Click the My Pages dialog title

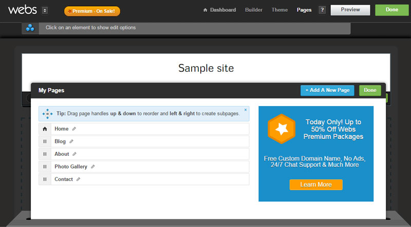tap(51, 91)
